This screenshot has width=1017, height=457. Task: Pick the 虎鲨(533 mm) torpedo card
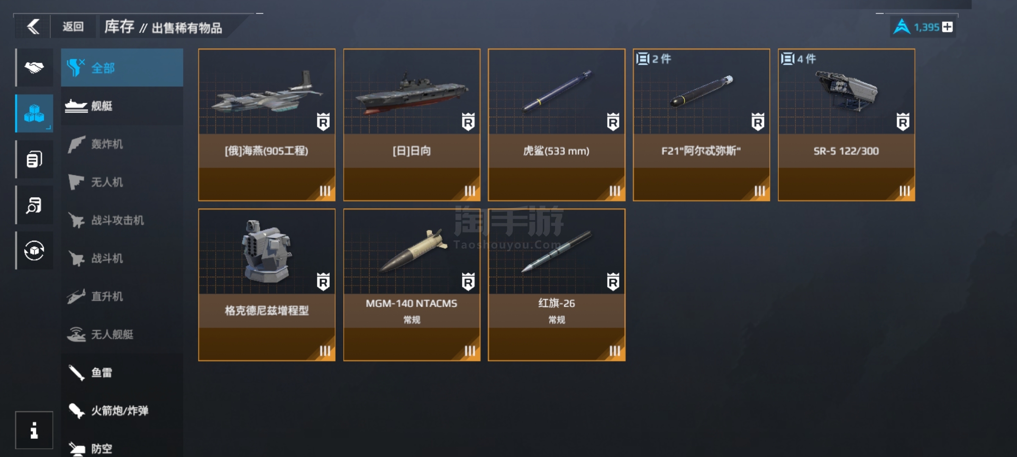click(557, 125)
